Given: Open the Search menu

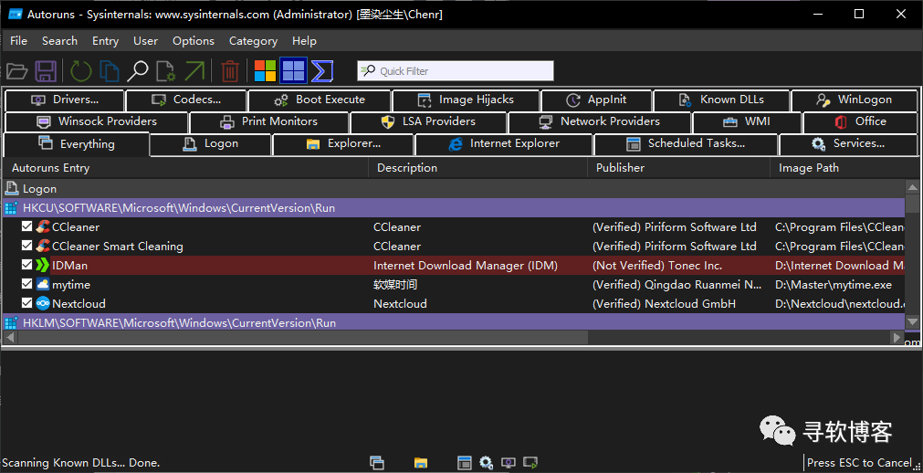Looking at the screenshot, I should [59, 41].
